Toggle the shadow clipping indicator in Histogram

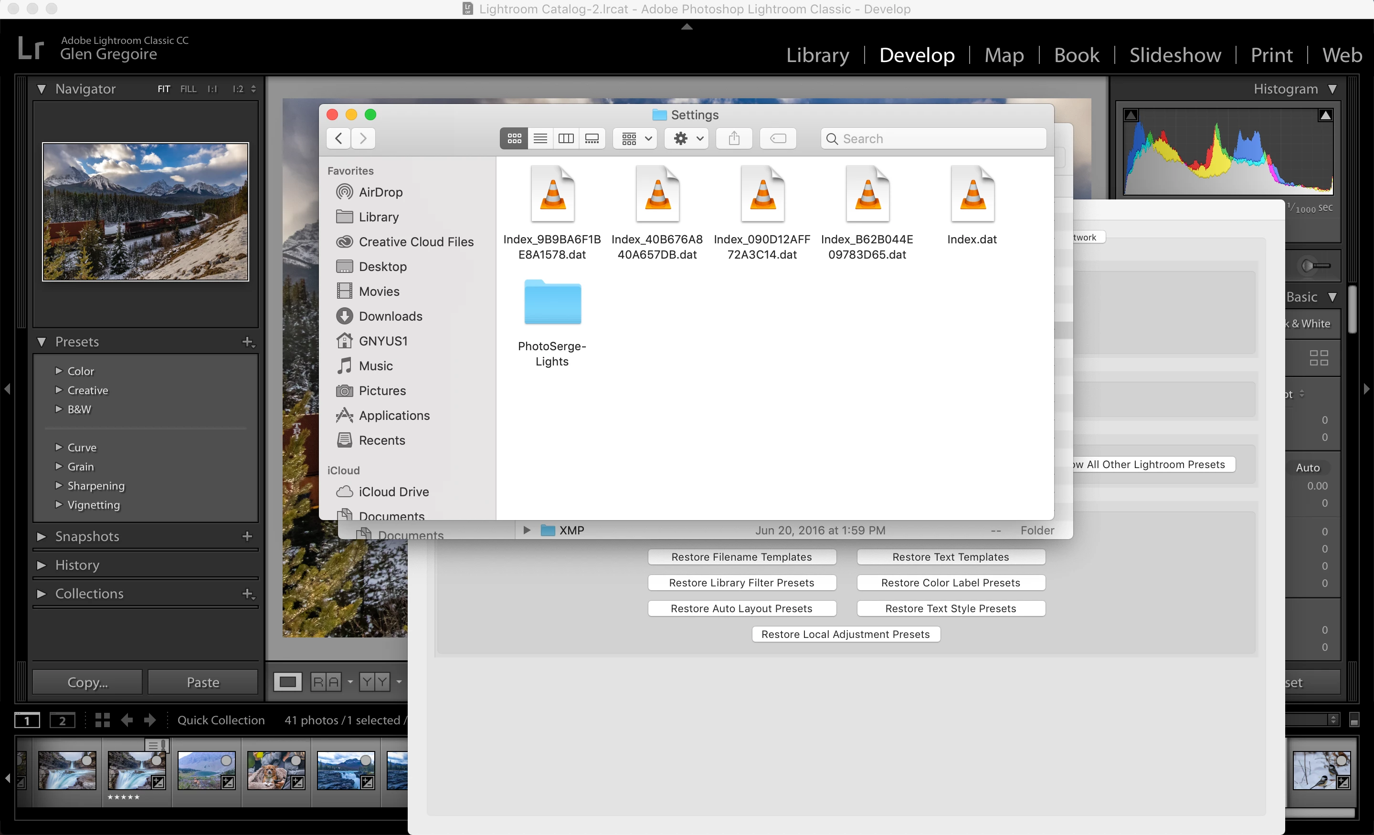(1131, 115)
